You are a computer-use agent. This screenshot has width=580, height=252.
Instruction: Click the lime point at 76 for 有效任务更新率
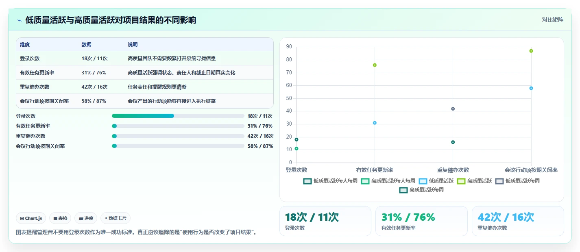(x=375, y=65)
